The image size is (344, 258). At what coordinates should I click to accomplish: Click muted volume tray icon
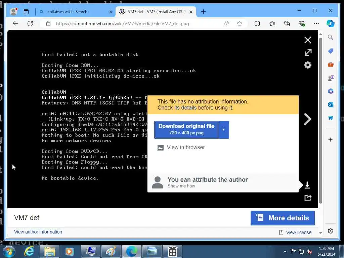click(309, 251)
